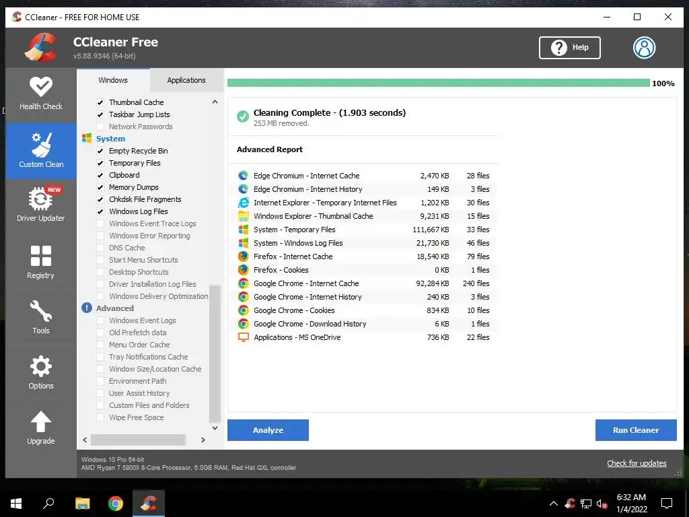Click the Firefox Cookies icon
Image resolution: width=689 pixels, height=517 pixels.
[x=243, y=270]
